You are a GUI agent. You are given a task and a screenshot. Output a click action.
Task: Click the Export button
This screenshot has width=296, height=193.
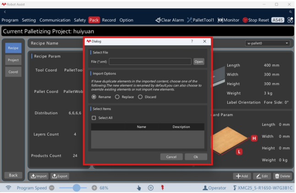(x=60, y=176)
